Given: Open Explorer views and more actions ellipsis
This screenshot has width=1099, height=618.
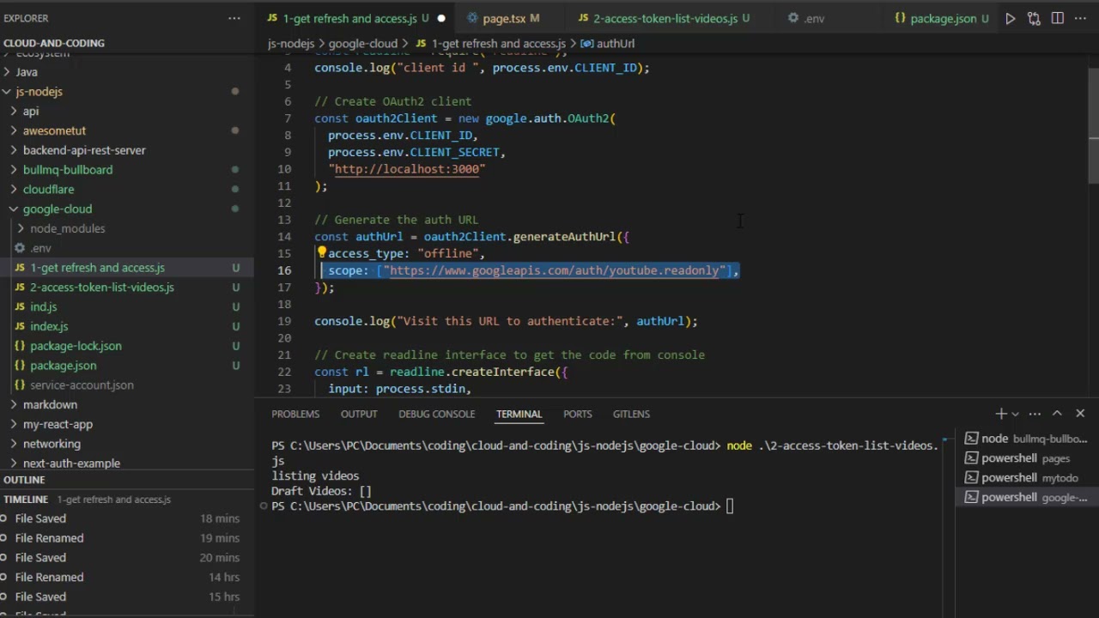Looking at the screenshot, I should click(234, 18).
